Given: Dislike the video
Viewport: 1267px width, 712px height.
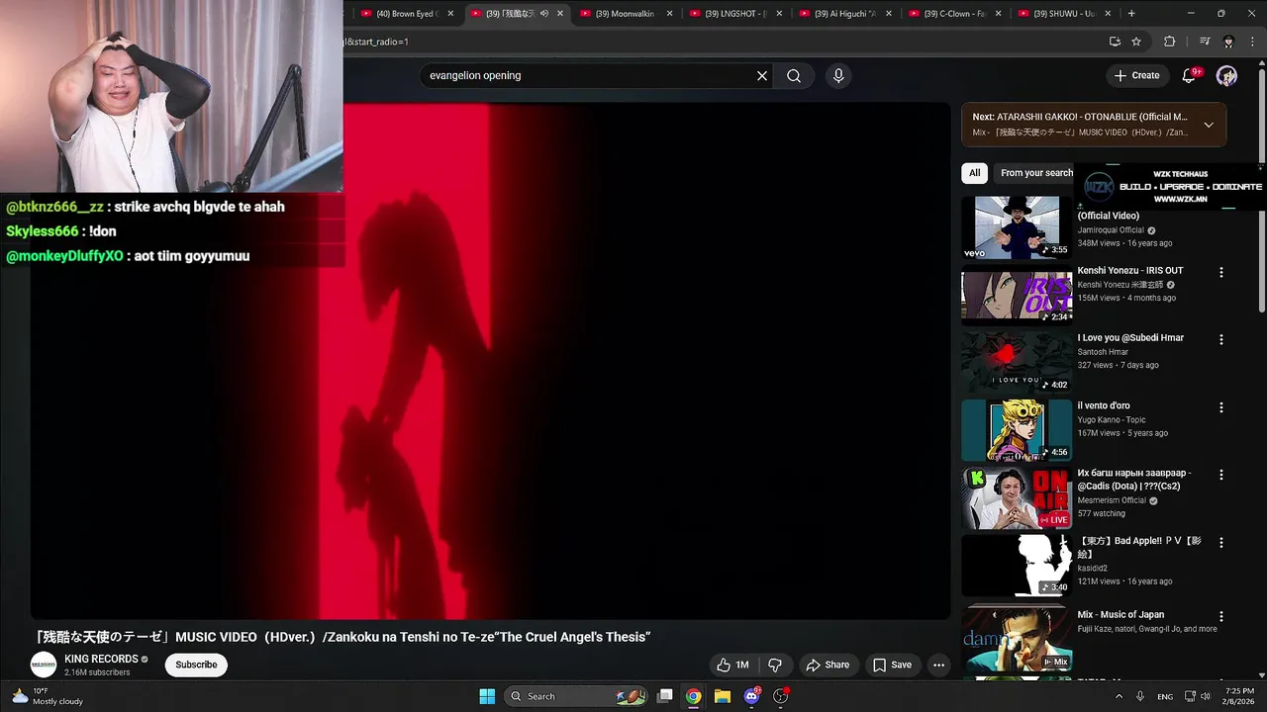Looking at the screenshot, I should (775, 665).
